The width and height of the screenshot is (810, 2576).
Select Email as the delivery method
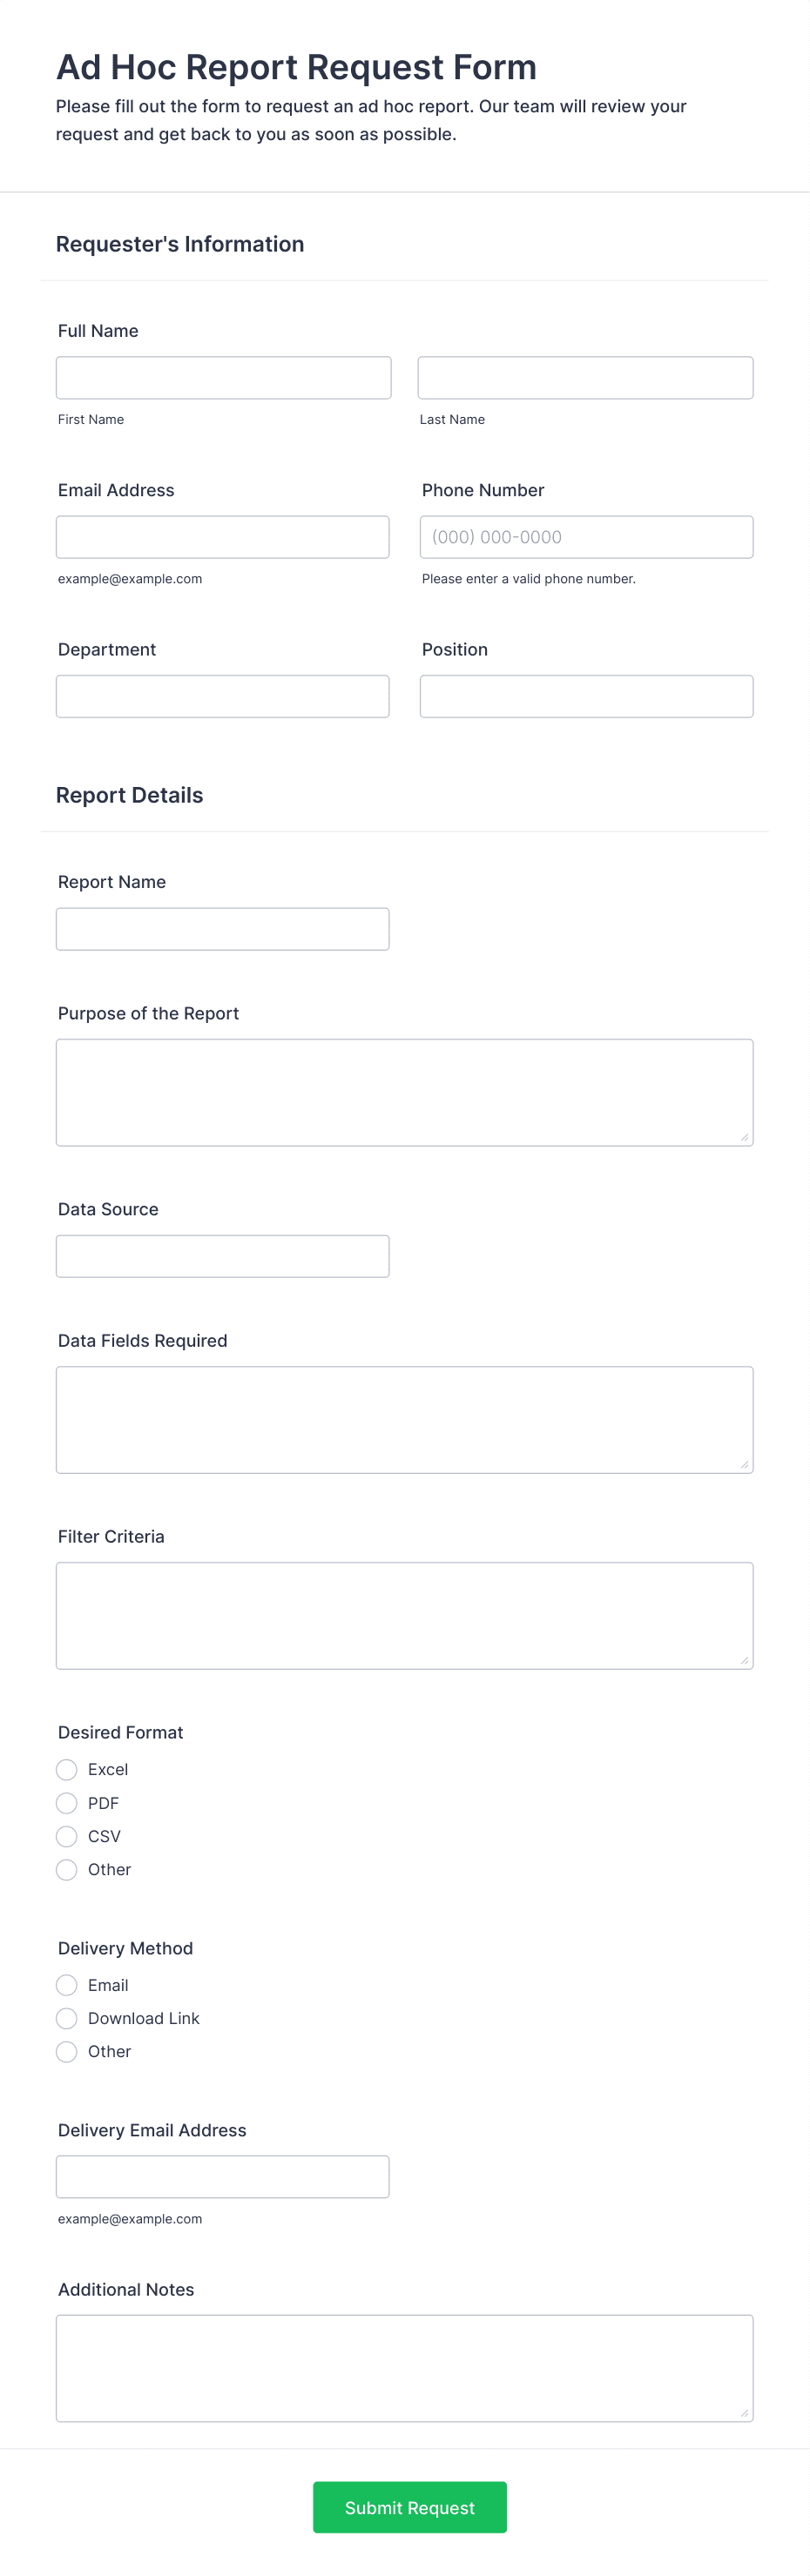pyautogui.click(x=66, y=1985)
